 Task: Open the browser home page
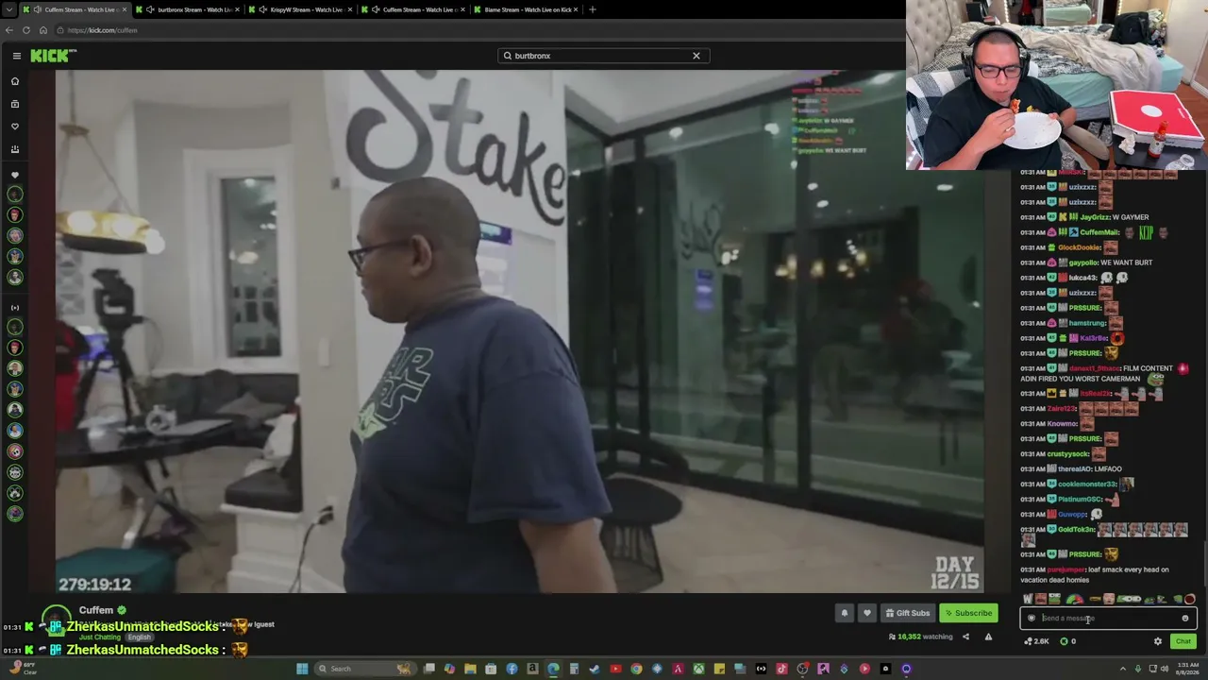43,30
